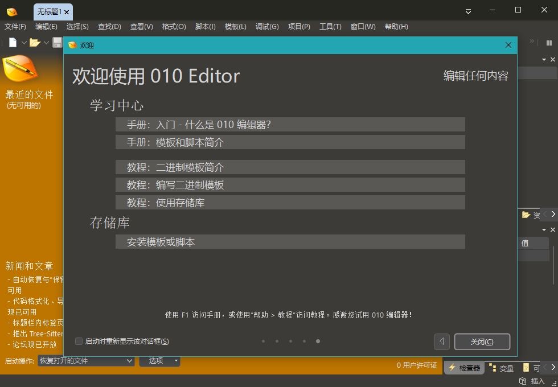Open the 项目(P) menu
This screenshot has height=387, width=558.
pyautogui.click(x=299, y=27)
